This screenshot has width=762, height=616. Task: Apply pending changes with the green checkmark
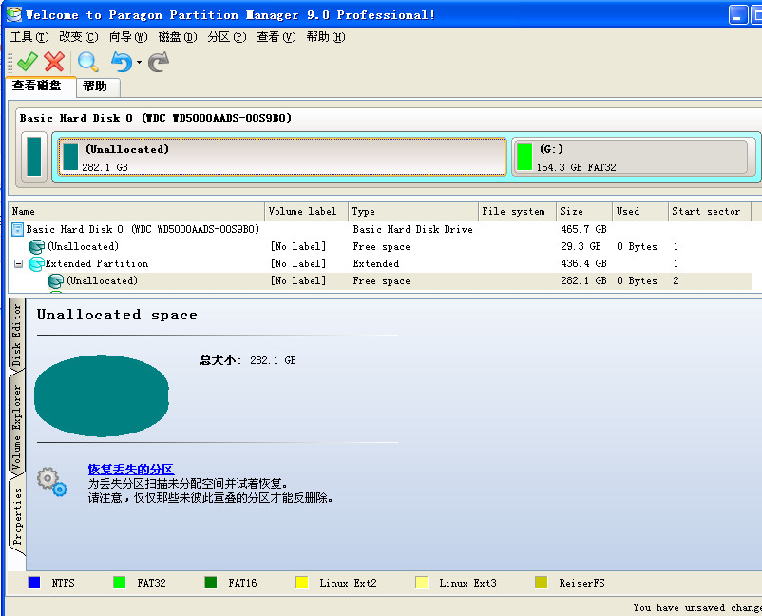(26, 60)
